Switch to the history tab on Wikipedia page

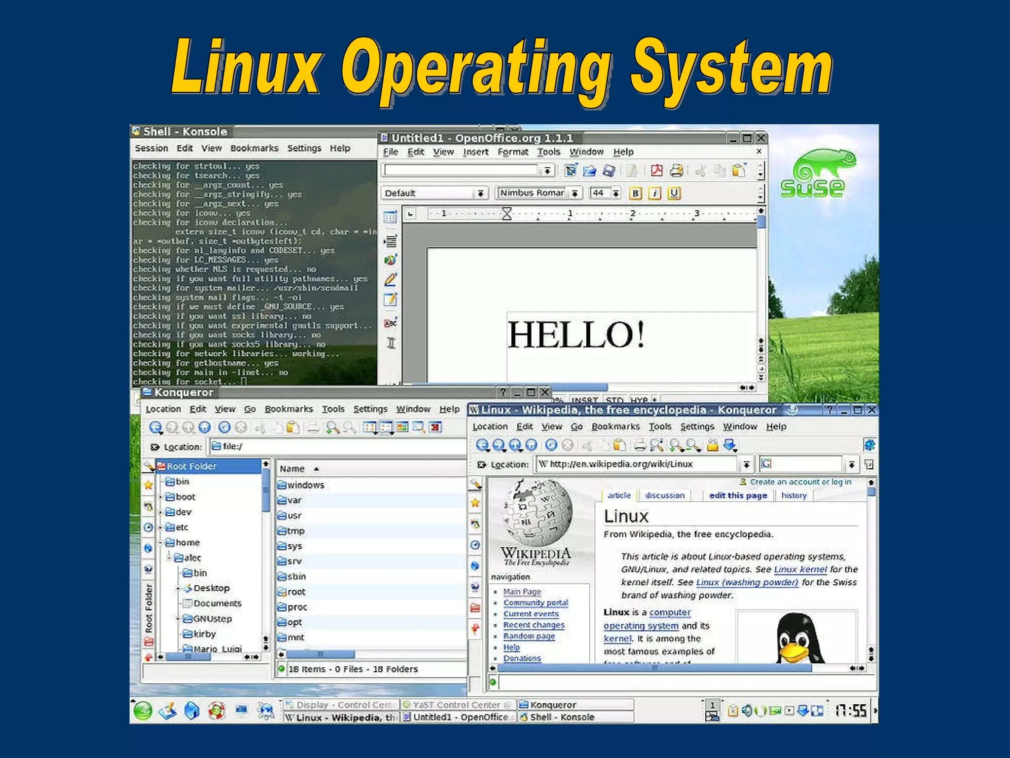794,495
